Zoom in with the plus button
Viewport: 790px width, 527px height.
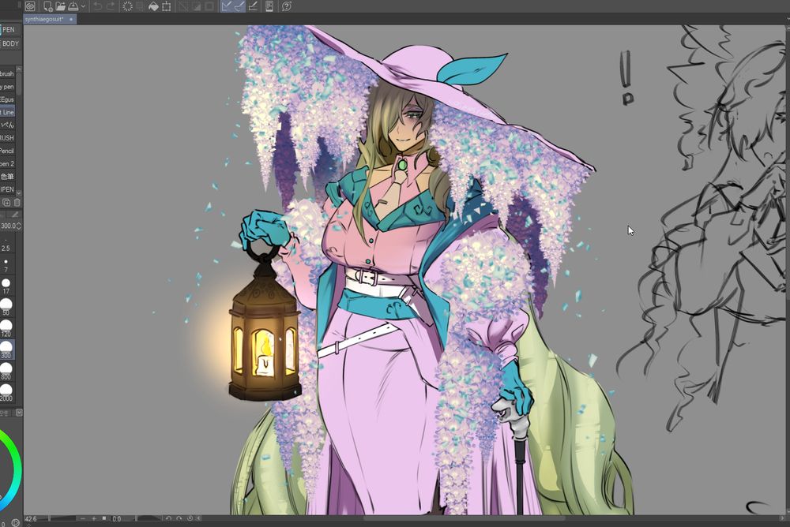pos(94,518)
